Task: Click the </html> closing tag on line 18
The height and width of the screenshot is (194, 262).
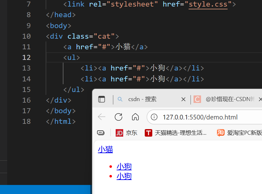Action: click(x=61, y=121)
